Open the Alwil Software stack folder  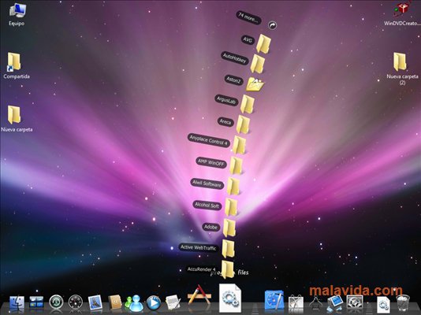click(233, 187)
